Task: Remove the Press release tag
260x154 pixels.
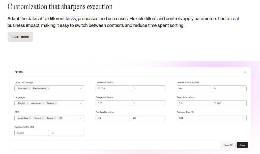Action: (x=48, y=88)
